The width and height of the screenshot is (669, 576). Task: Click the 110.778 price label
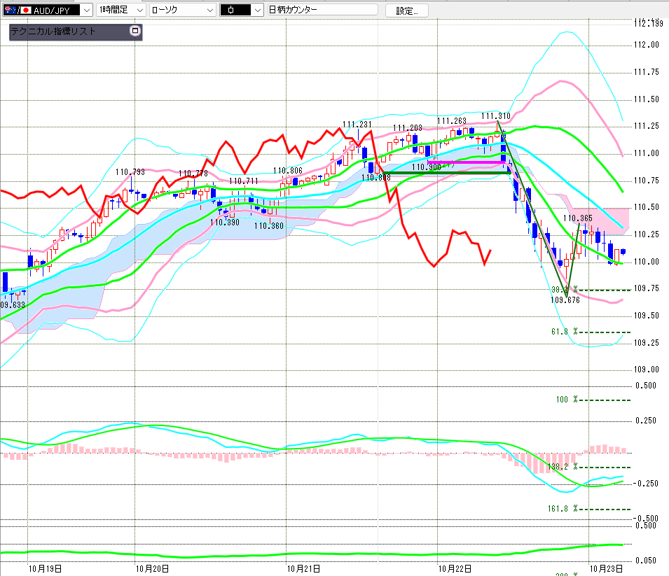coord(193,174)
